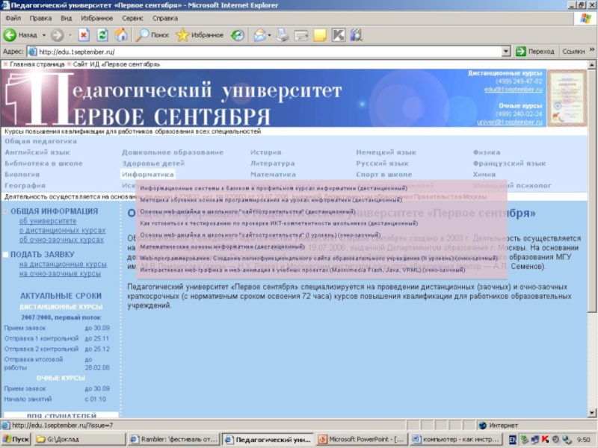The width and height of the screenshot is (598, 448).
Task: Click the Back (Назад) arrow icon
Action: [x=10, y=34]
